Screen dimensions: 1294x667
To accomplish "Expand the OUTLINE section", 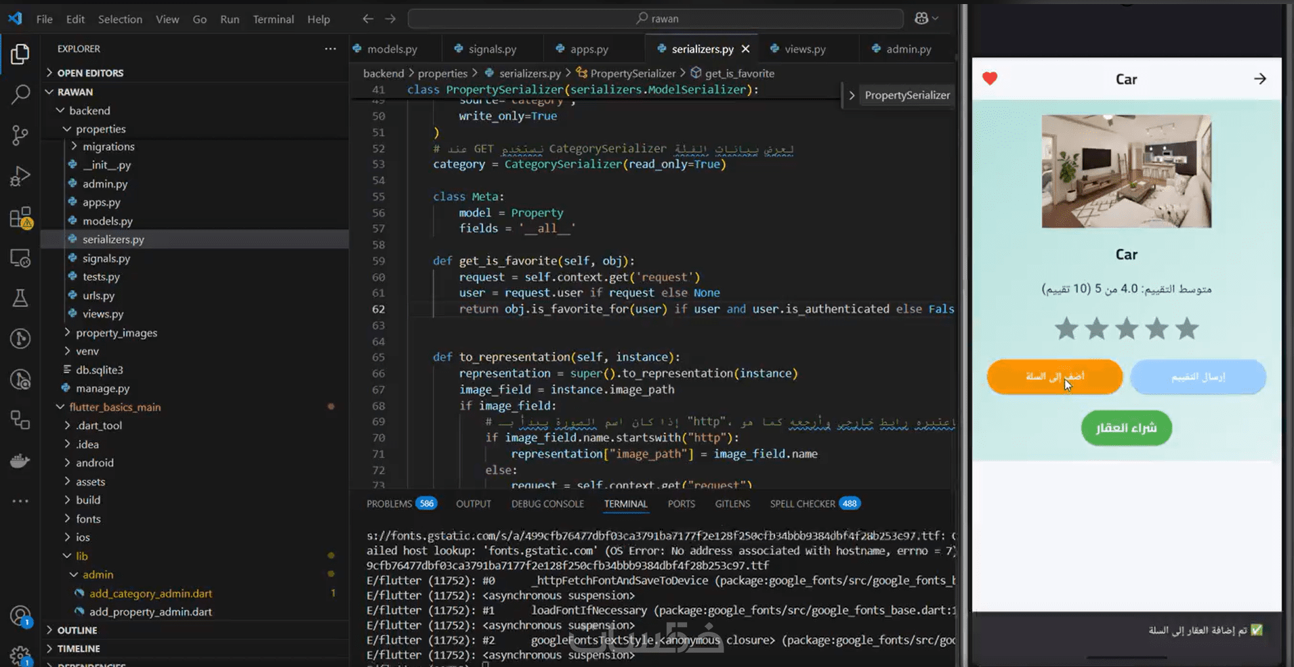I will pos(77,630).
